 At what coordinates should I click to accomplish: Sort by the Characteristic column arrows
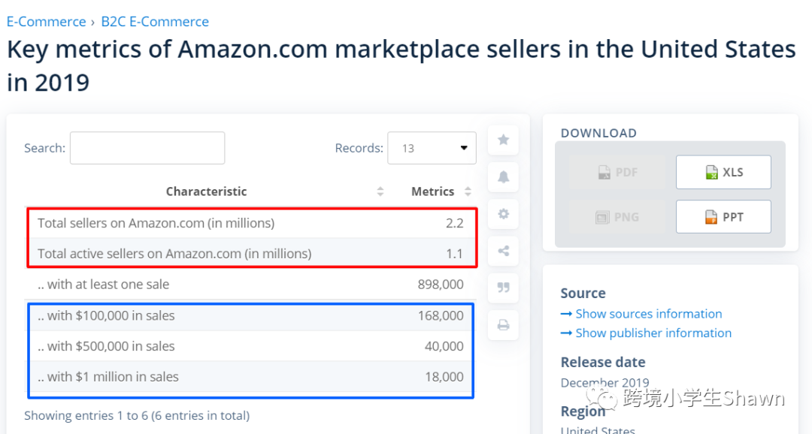(380, 191)
